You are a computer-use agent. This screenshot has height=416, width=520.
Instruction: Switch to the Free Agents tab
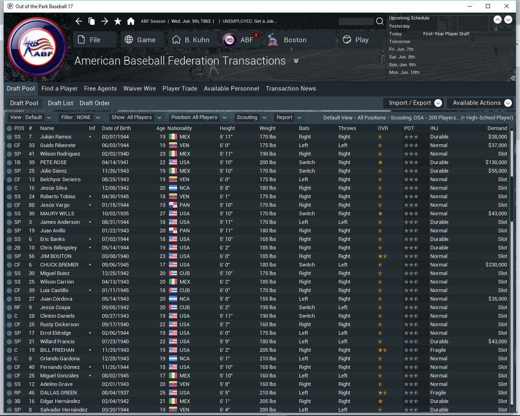click(100, 89)
